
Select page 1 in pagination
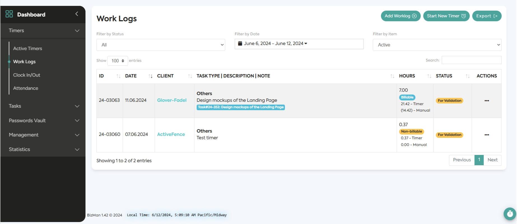pyautogui.click(x=479, y=160)
